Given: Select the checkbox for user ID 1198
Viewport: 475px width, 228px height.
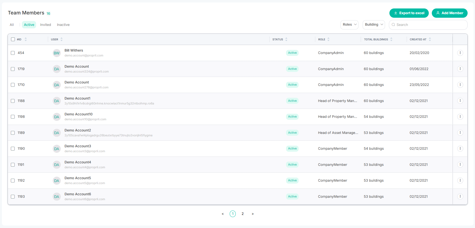Looking at the screenshot, I should point(13,117).
